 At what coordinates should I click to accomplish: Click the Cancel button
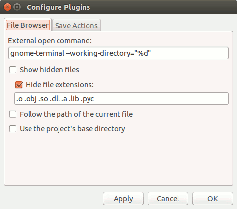[x=168, y=199]
